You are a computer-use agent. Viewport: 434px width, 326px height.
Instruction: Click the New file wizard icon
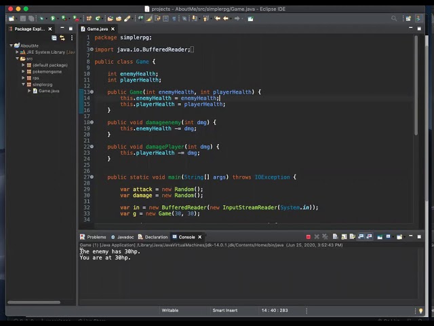click(12, 18)
